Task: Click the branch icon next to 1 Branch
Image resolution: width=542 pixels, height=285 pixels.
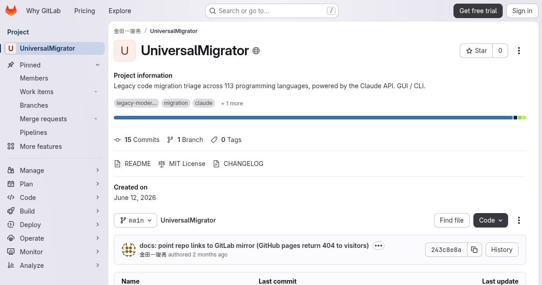Action: [170, 140]
